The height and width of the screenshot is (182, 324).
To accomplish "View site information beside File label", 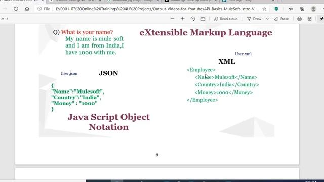I will 39,9.
